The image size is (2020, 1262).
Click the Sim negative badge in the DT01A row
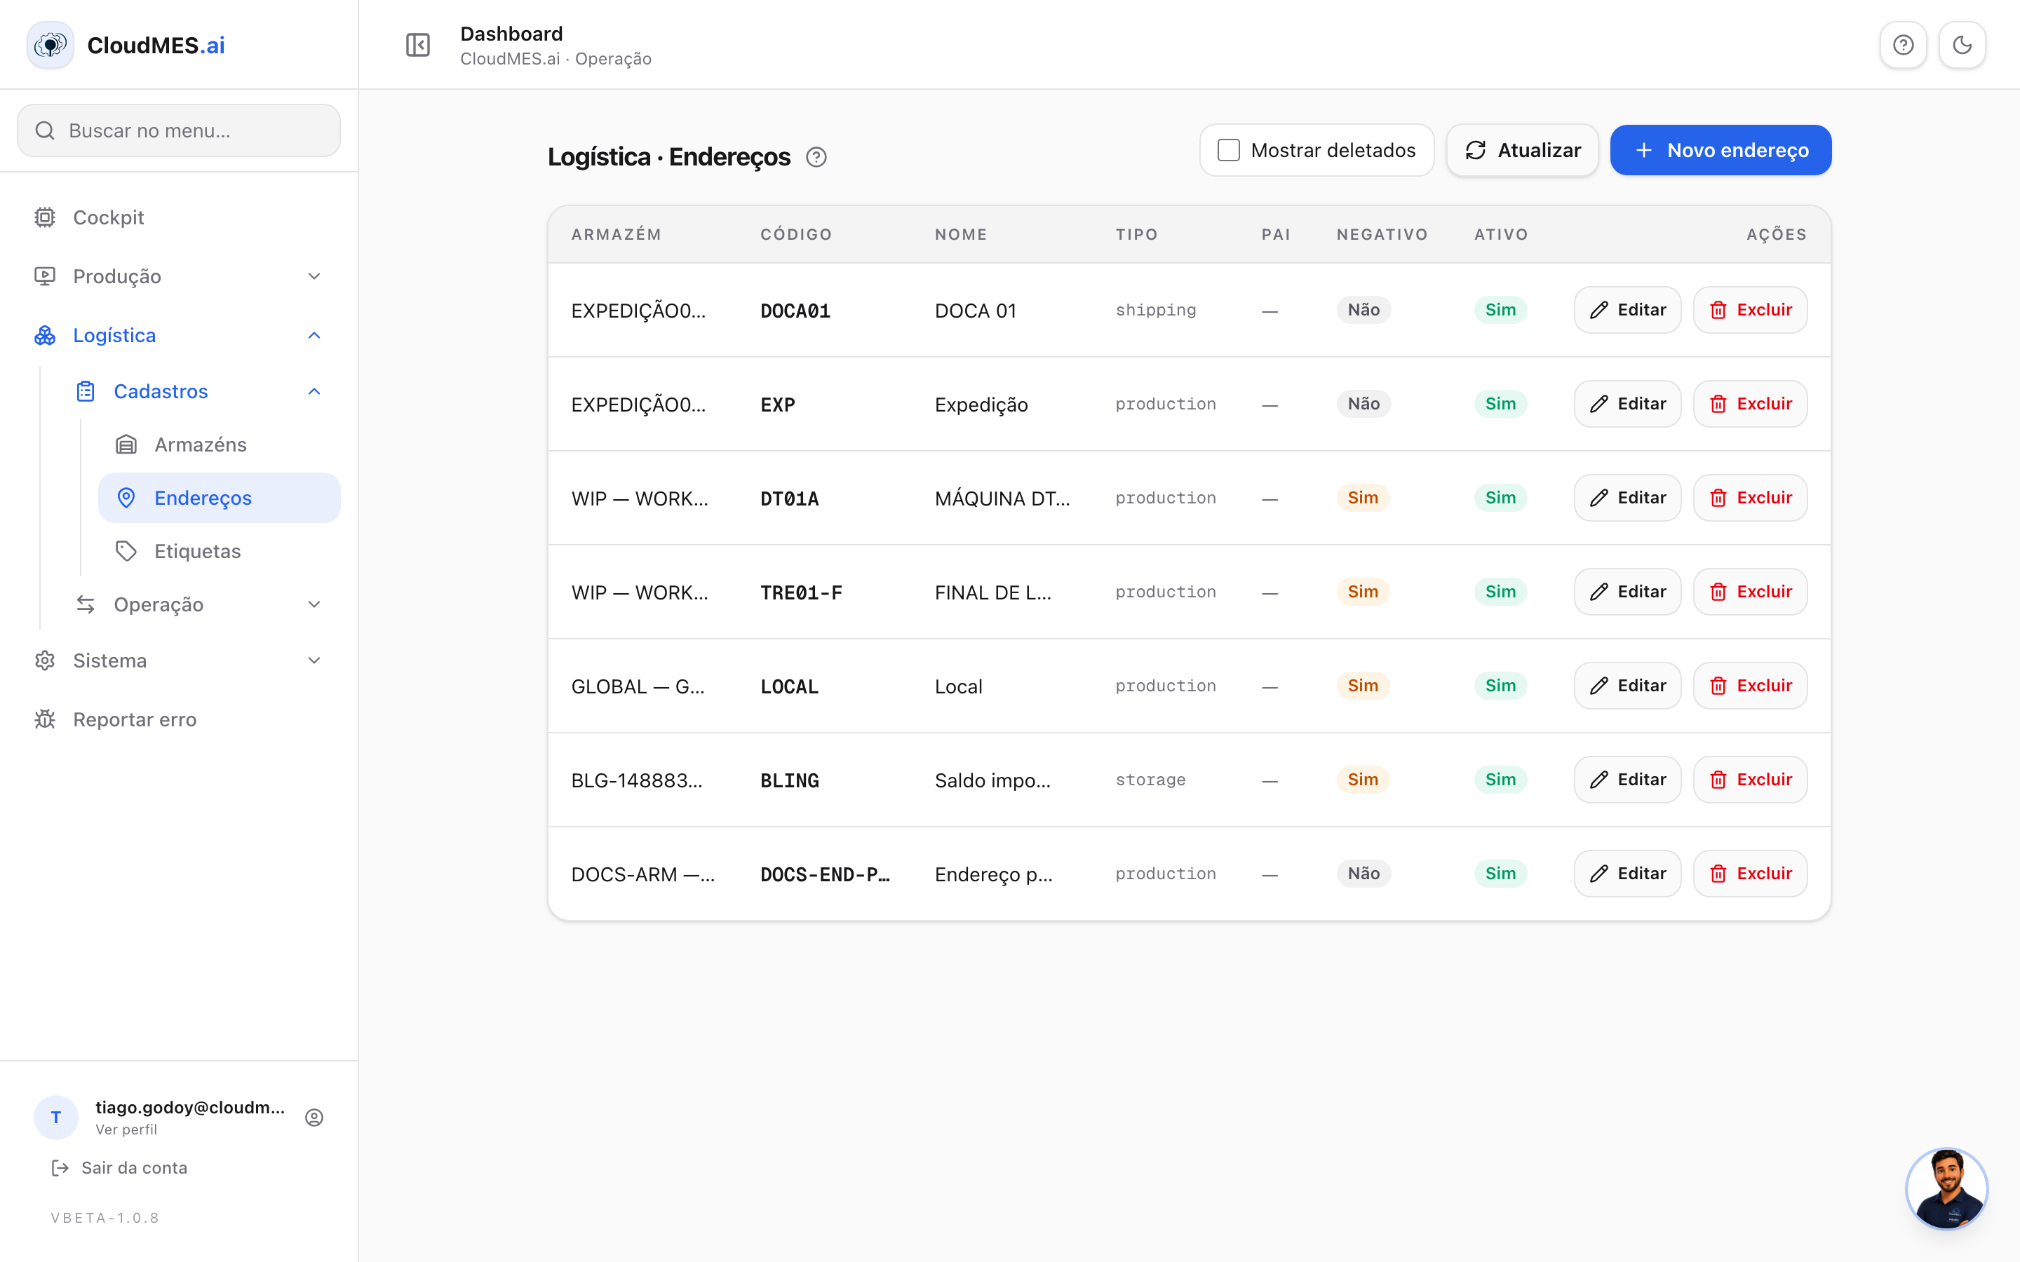(x=1362, y=498)
